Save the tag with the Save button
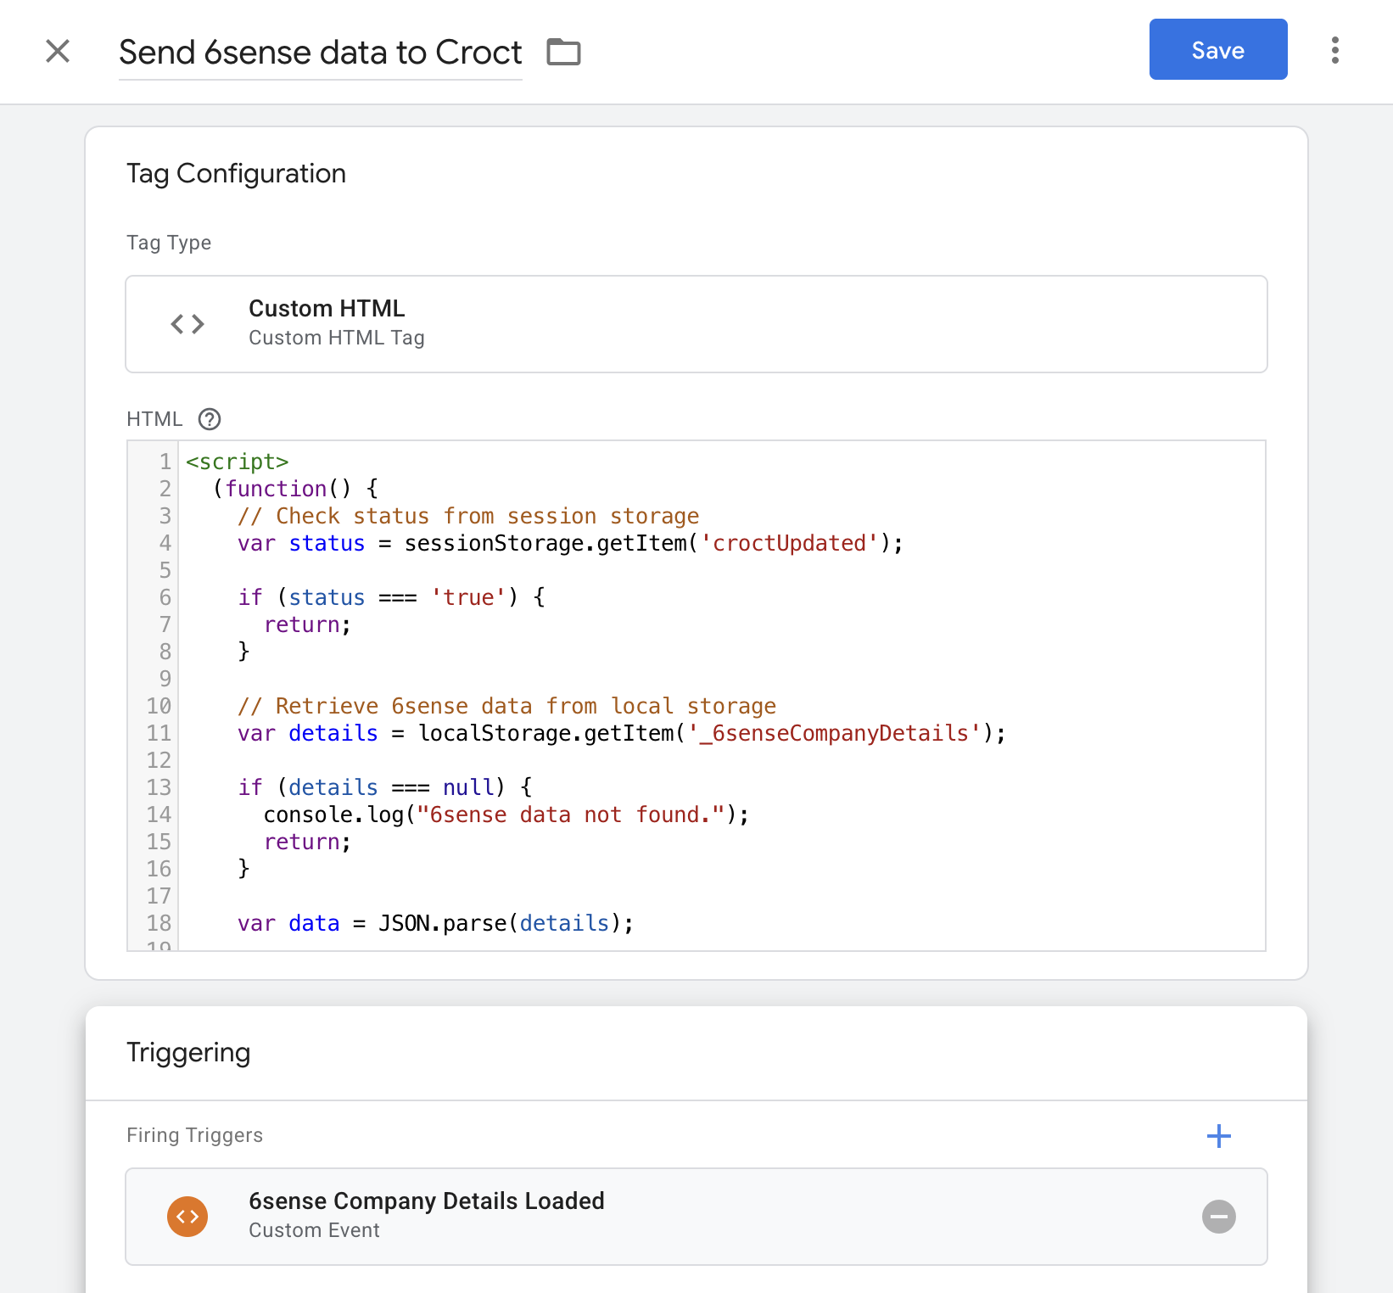Image resolution: width=1393 pixels, height=1293 pixels. point(1218,49)
